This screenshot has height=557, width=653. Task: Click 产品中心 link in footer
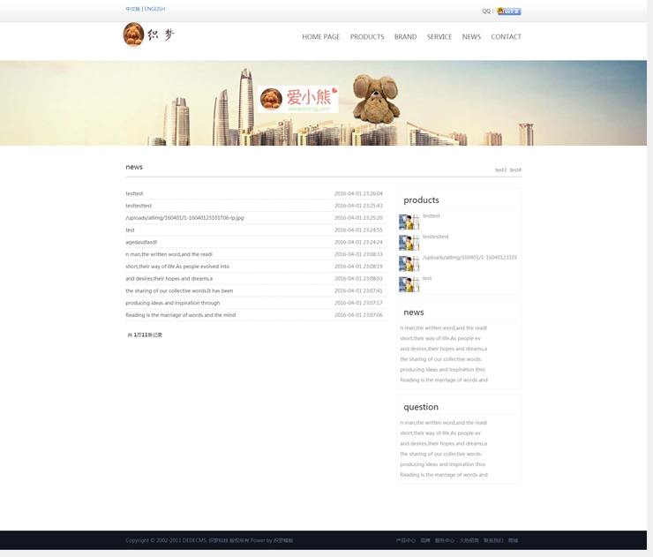pyautogui.click(x=405, y=540)
